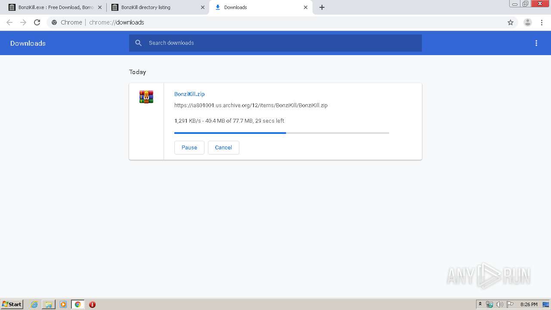
Task: Close the BonziKill.exe Free Download tab
Action: (x=100, y=7)
